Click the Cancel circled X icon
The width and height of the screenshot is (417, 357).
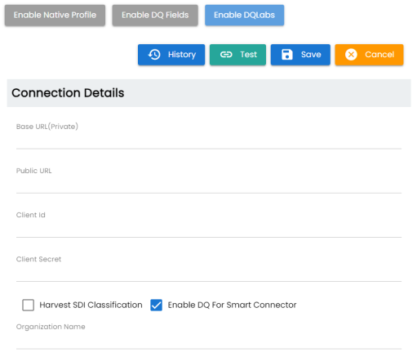351,55
